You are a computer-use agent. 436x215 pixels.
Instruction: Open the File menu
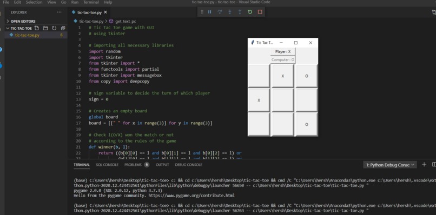point(6,2)
